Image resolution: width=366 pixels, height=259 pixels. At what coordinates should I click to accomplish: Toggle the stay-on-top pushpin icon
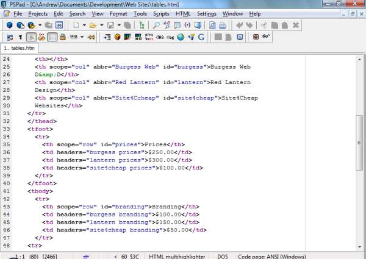tap(91, 37)
